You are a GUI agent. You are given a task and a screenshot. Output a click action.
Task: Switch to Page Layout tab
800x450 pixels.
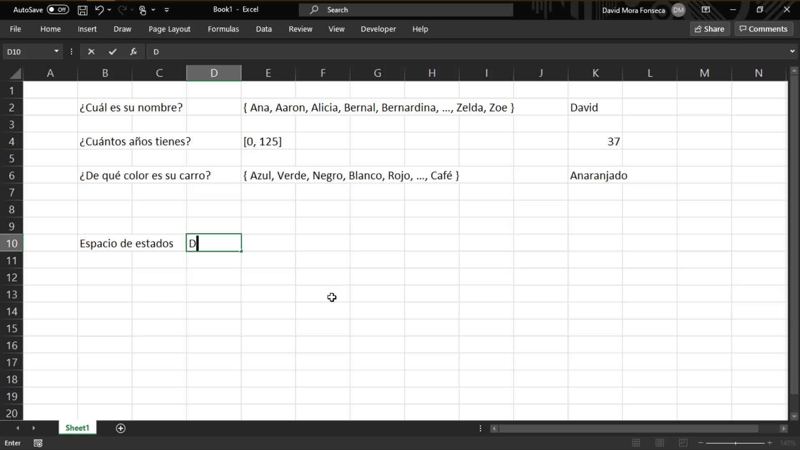(170, 29)
